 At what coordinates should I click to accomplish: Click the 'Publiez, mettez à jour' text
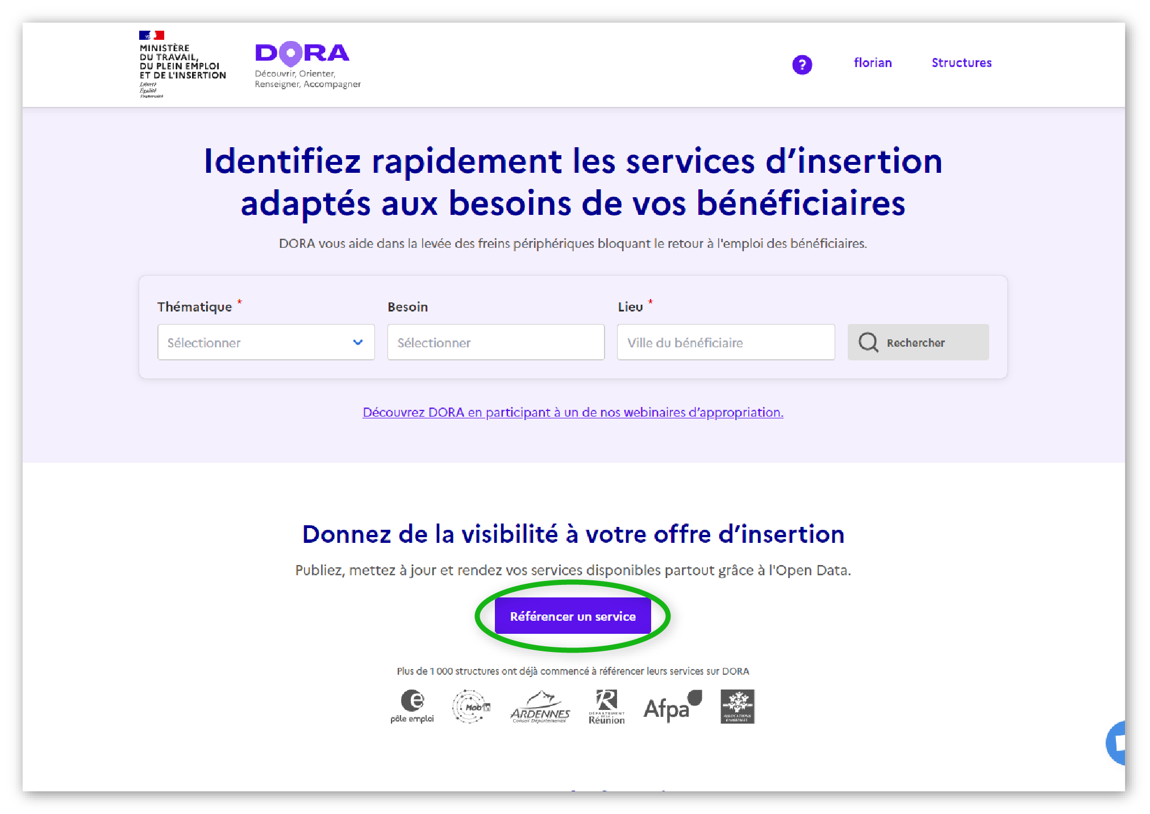573,570
